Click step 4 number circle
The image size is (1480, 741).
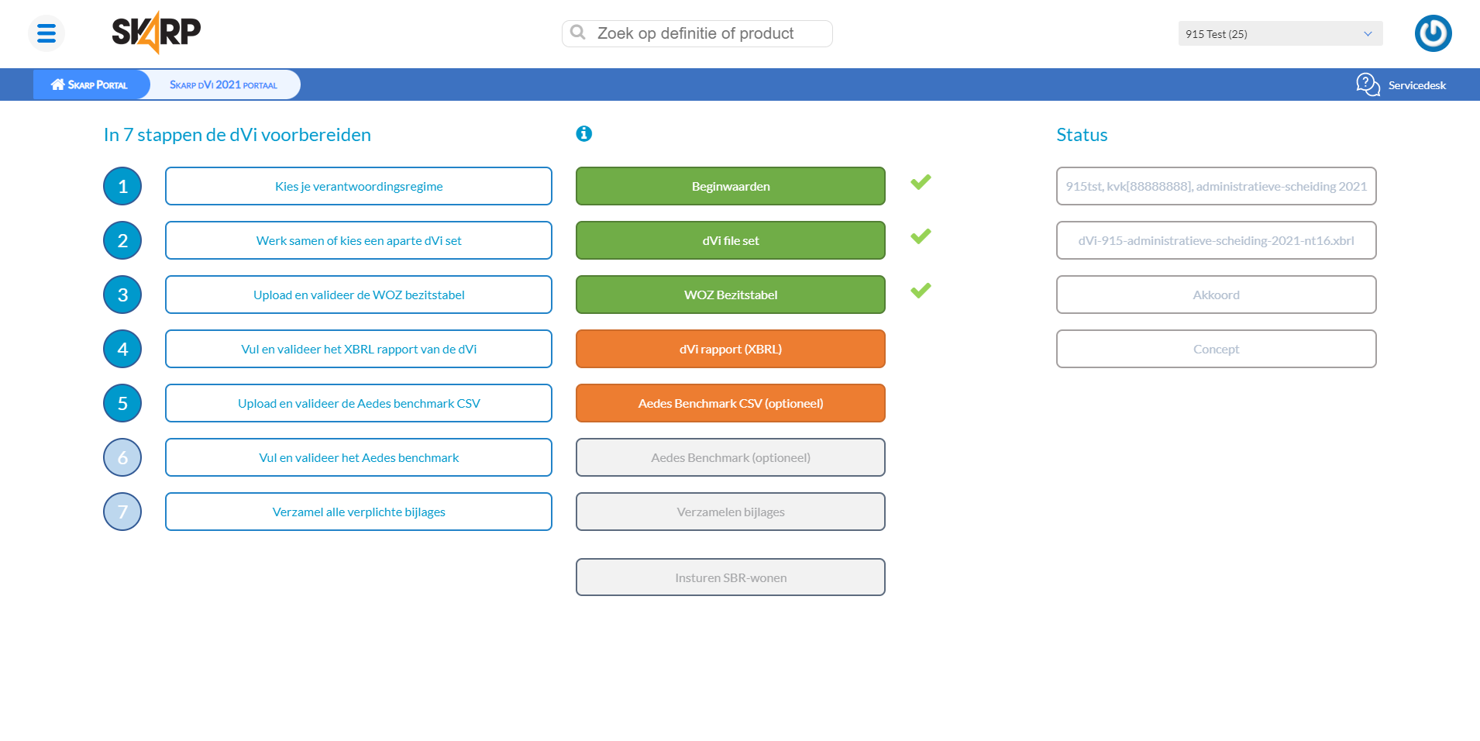(122, 349)
